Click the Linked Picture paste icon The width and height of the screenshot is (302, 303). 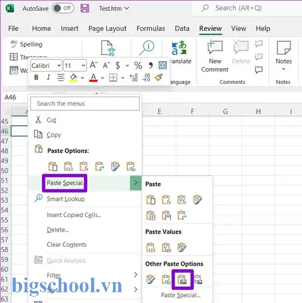pyautogui.click(x=198, y=280)
